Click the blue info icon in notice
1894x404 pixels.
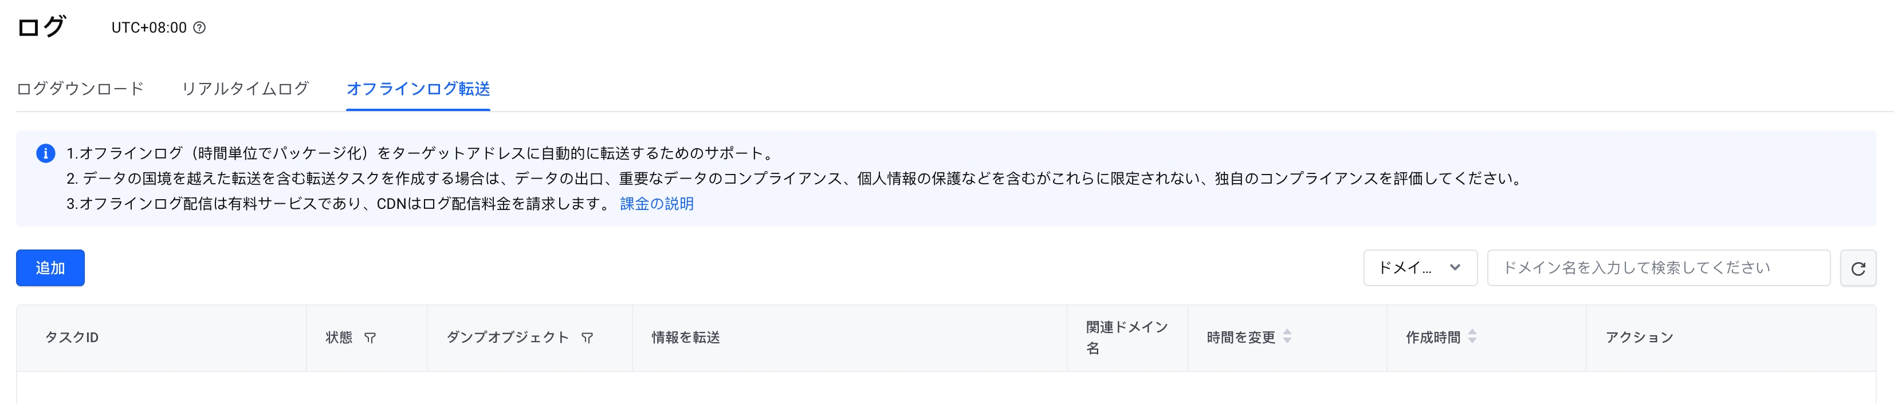[46, 153]
